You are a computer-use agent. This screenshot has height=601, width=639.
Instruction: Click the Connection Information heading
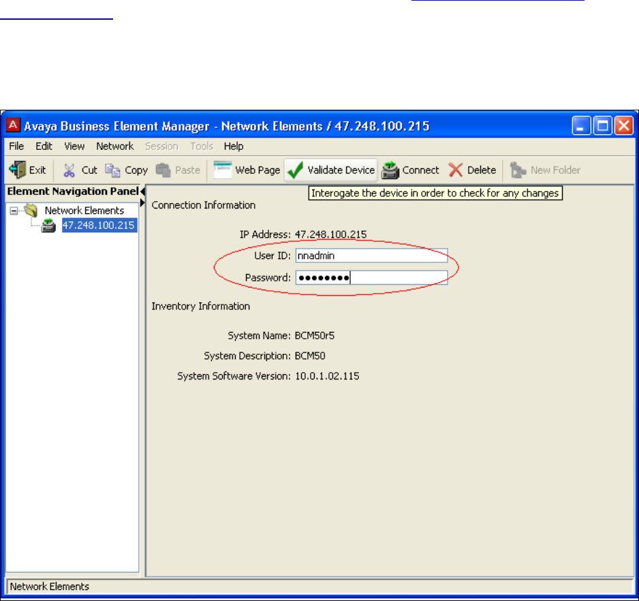pyautogui.click(x=204, y=205)
